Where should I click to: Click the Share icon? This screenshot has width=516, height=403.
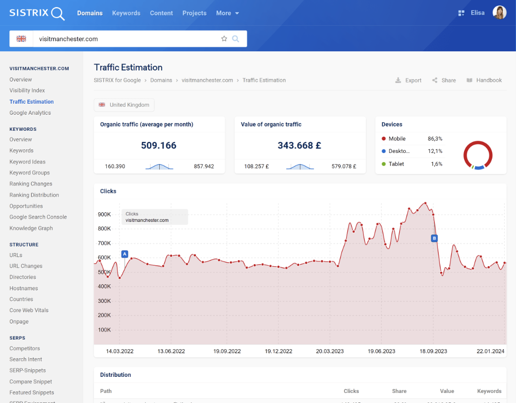pos(435,80)
